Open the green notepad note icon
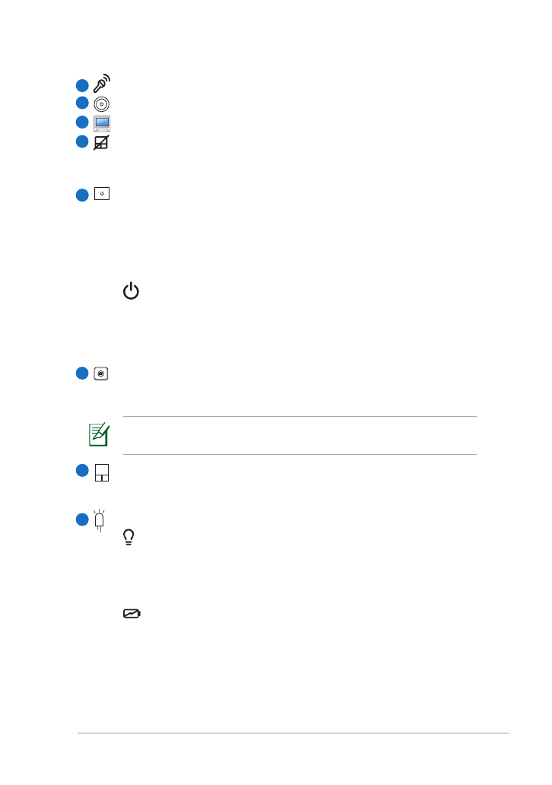Image resolution: width=552 pixels, height=785 pixels. [99, 434]
